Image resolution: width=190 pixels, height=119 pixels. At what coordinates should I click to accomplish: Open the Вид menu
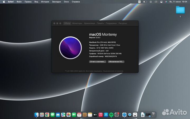click(x=36, y=2)
